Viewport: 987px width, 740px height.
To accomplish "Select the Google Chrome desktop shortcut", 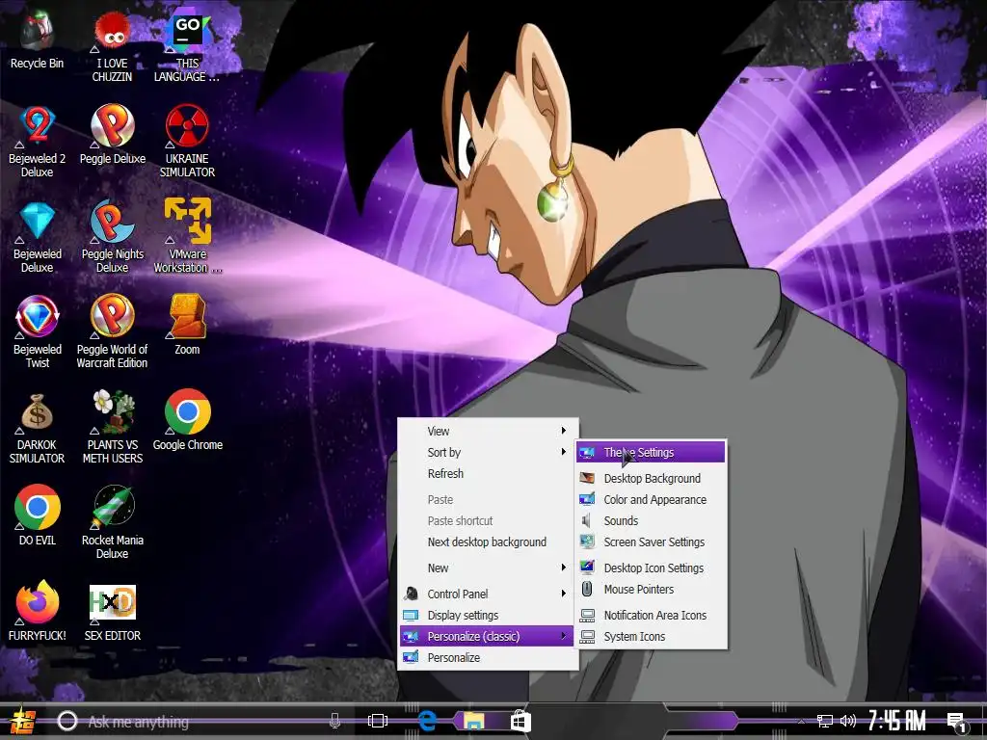I will [x=187, y=422].
